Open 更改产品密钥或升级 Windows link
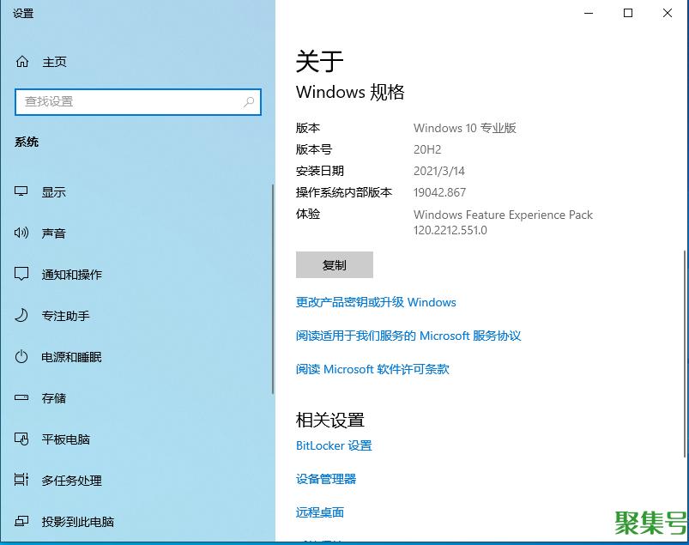The height and width of the screenshot is (545, 689). point(376,302)
